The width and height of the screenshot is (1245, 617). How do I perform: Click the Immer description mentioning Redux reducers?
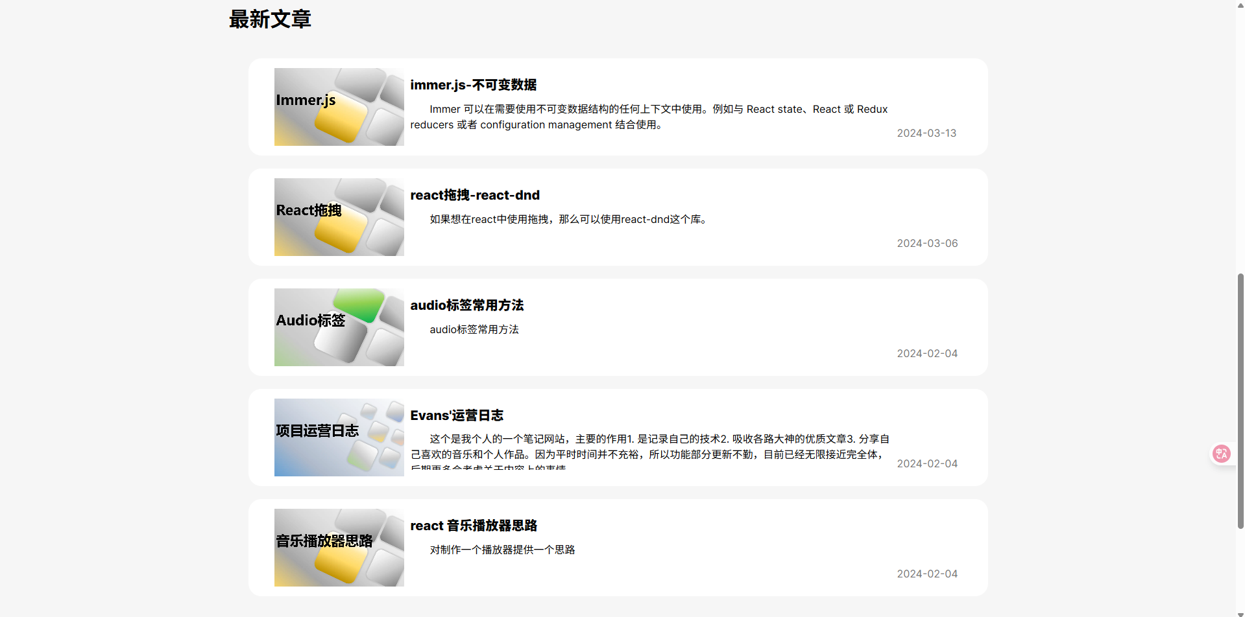click(x=649, y=117)
